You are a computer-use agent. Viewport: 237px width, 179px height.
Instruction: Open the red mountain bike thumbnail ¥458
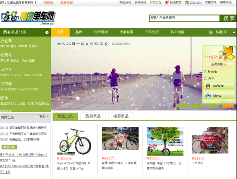click(x=120, y=138)
